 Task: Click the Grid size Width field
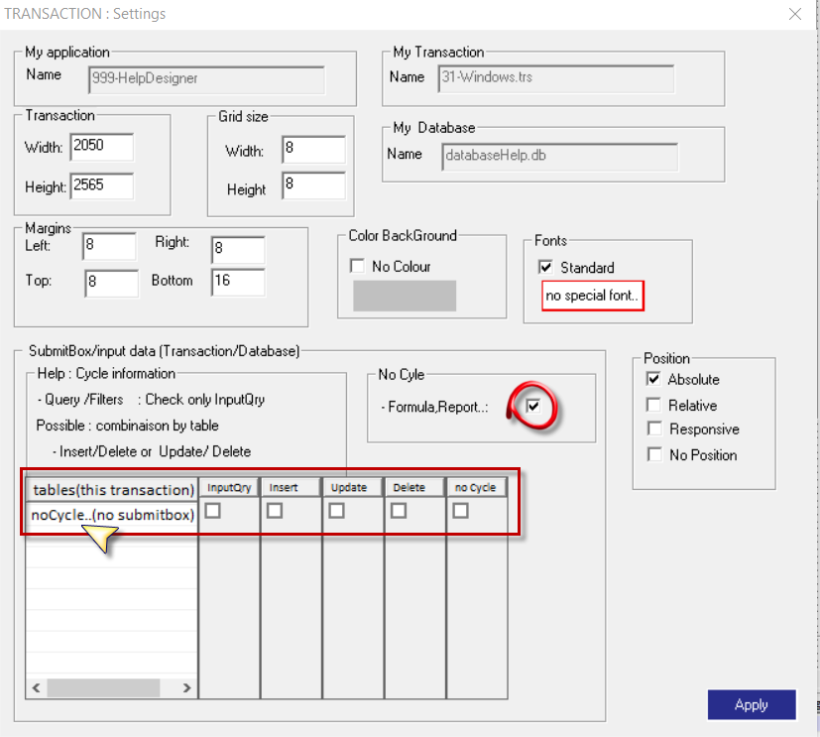(313, 150)
